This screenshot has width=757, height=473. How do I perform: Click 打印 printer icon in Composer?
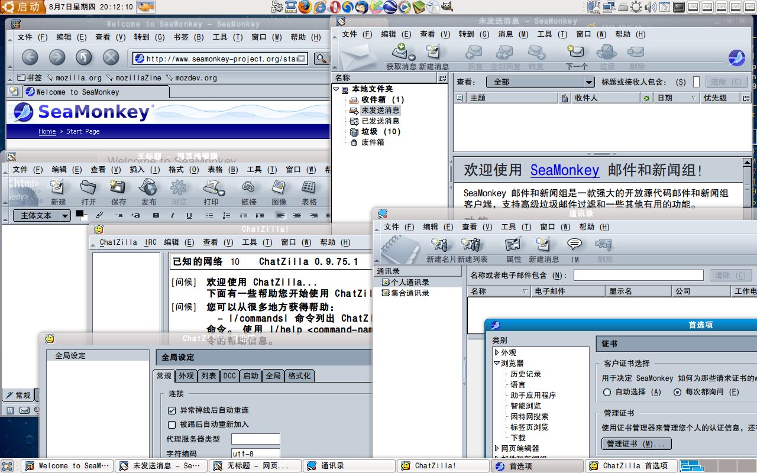coord(212,187)
